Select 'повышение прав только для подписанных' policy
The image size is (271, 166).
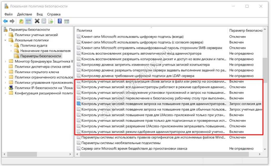click(154, 120)
